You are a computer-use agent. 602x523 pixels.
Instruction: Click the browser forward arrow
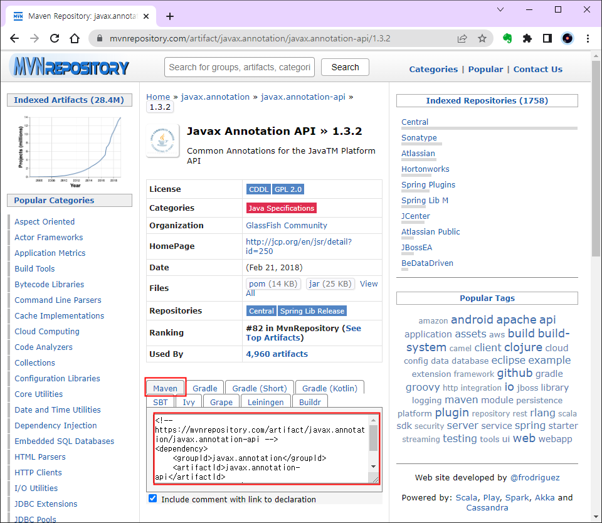34,38
